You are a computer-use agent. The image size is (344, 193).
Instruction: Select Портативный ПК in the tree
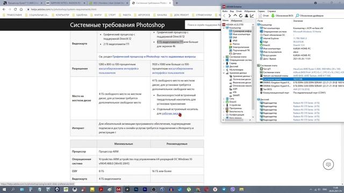click(x=239, y=50)
